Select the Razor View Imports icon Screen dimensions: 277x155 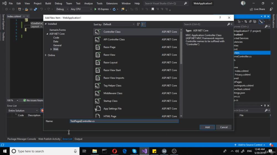tap(98, 78)
